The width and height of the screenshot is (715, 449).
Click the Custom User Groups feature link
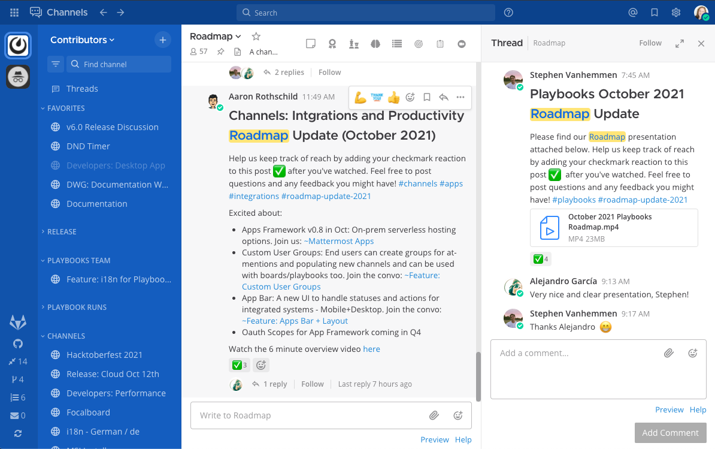pos(281,286)
